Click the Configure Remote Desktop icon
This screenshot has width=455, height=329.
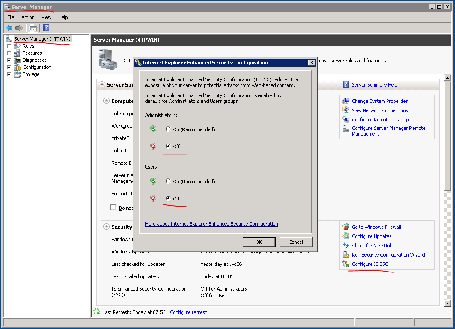[x=345, y=120]
